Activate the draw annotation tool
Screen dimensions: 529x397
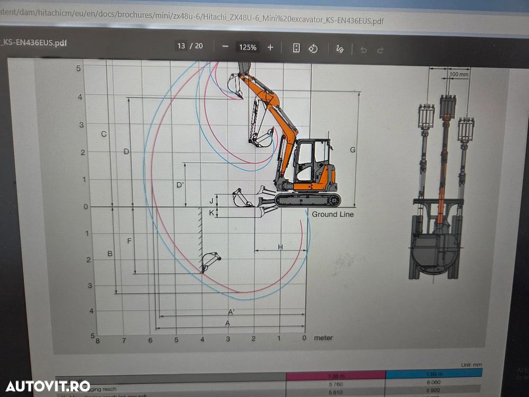(x=340, y=49)
